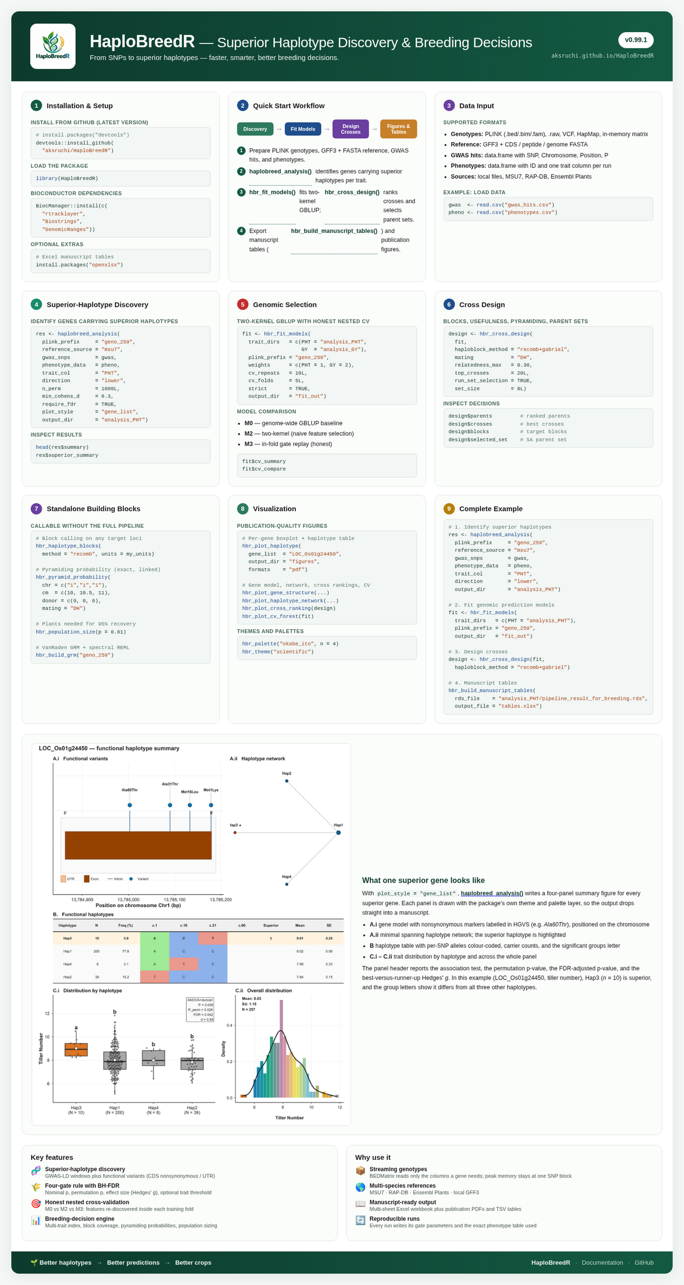
Task: Click the seedling icon in the footer
Action: click(x=34, y=1263)
